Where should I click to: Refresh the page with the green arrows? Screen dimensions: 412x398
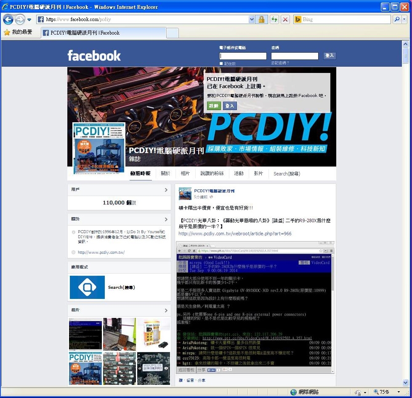click(x=274, y=19)
